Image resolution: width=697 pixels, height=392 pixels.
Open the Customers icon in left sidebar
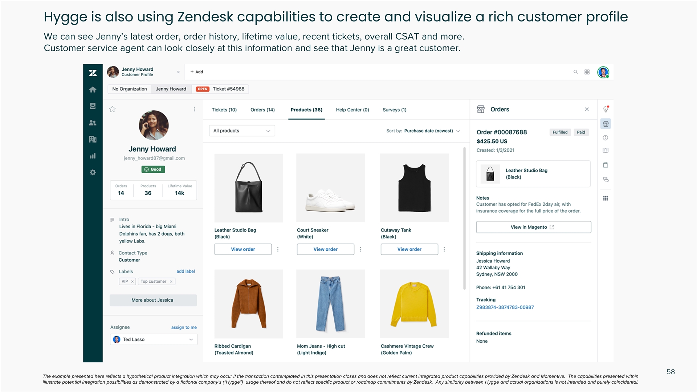93,123
